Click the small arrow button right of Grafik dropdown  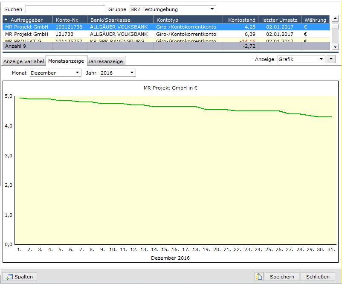pyautogui.click(x=331, y=59)
